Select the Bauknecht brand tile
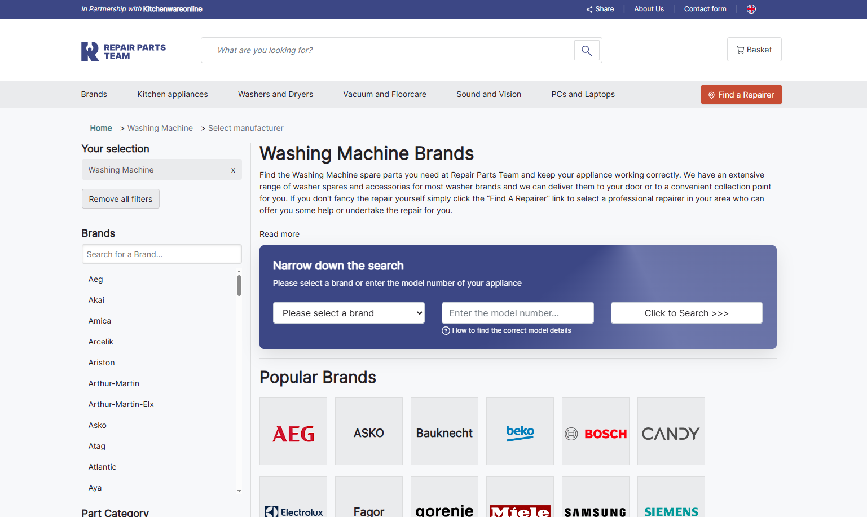 444,431
